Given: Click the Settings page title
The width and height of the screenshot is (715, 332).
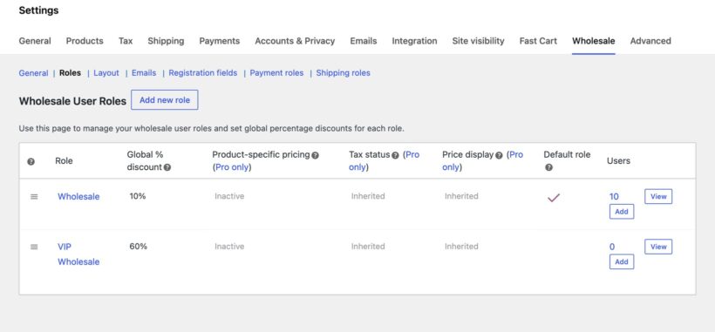Looking at the screenshot, I should pos(38,10).
